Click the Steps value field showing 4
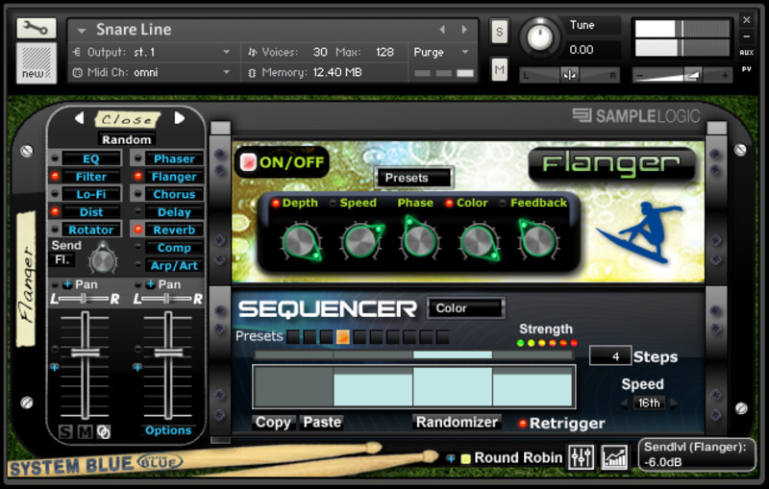This screenshot has height=489, width=769. [609, 356]
